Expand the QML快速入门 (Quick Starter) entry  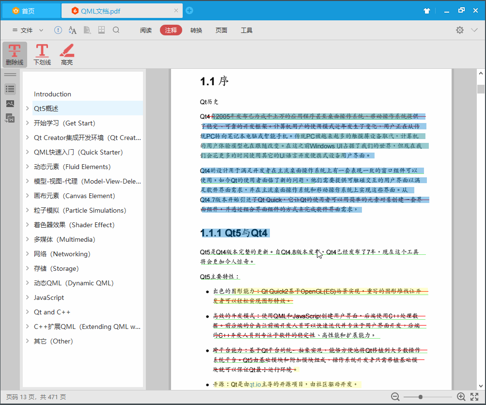(28, 152)
